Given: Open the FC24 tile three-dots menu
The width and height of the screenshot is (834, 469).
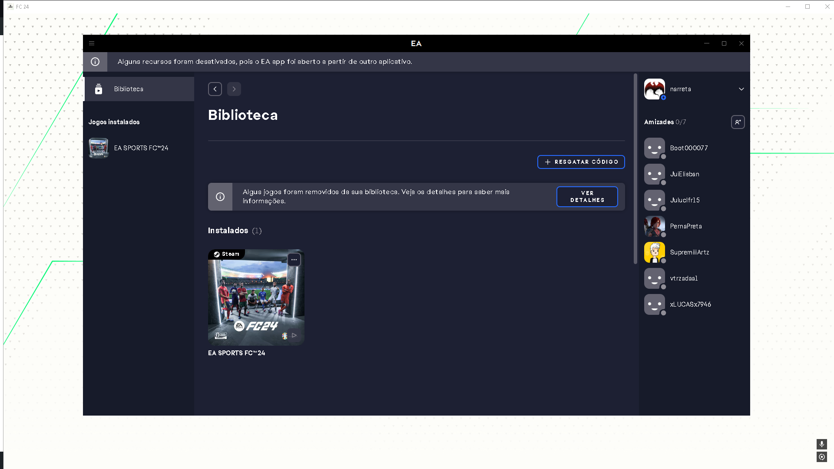Looking at the screenshot, I should [294, 260].
